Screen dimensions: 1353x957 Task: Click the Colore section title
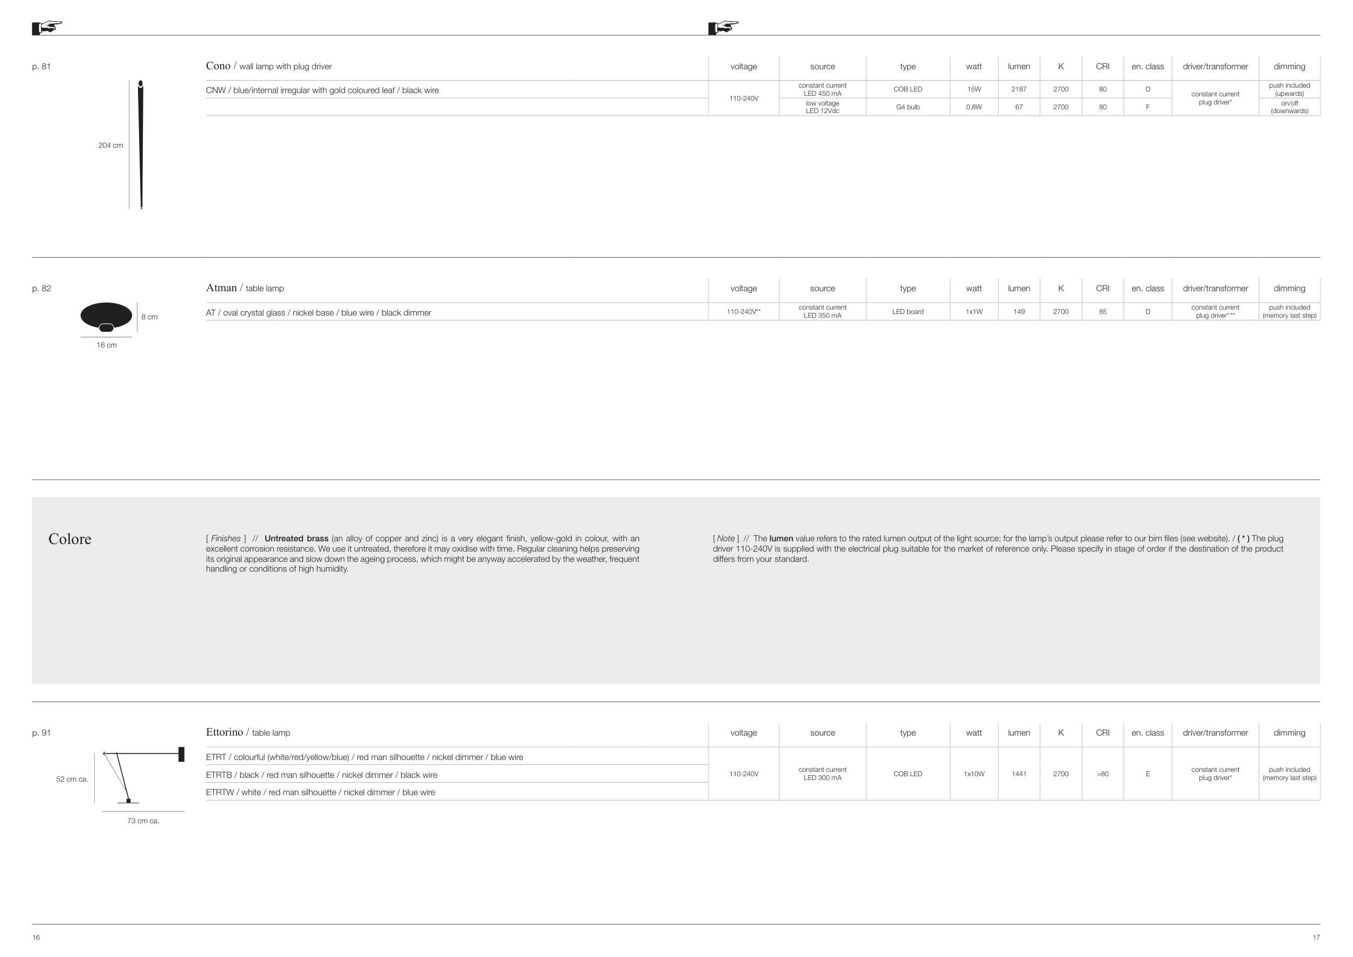pyautogui.click(x=69, y=539)
